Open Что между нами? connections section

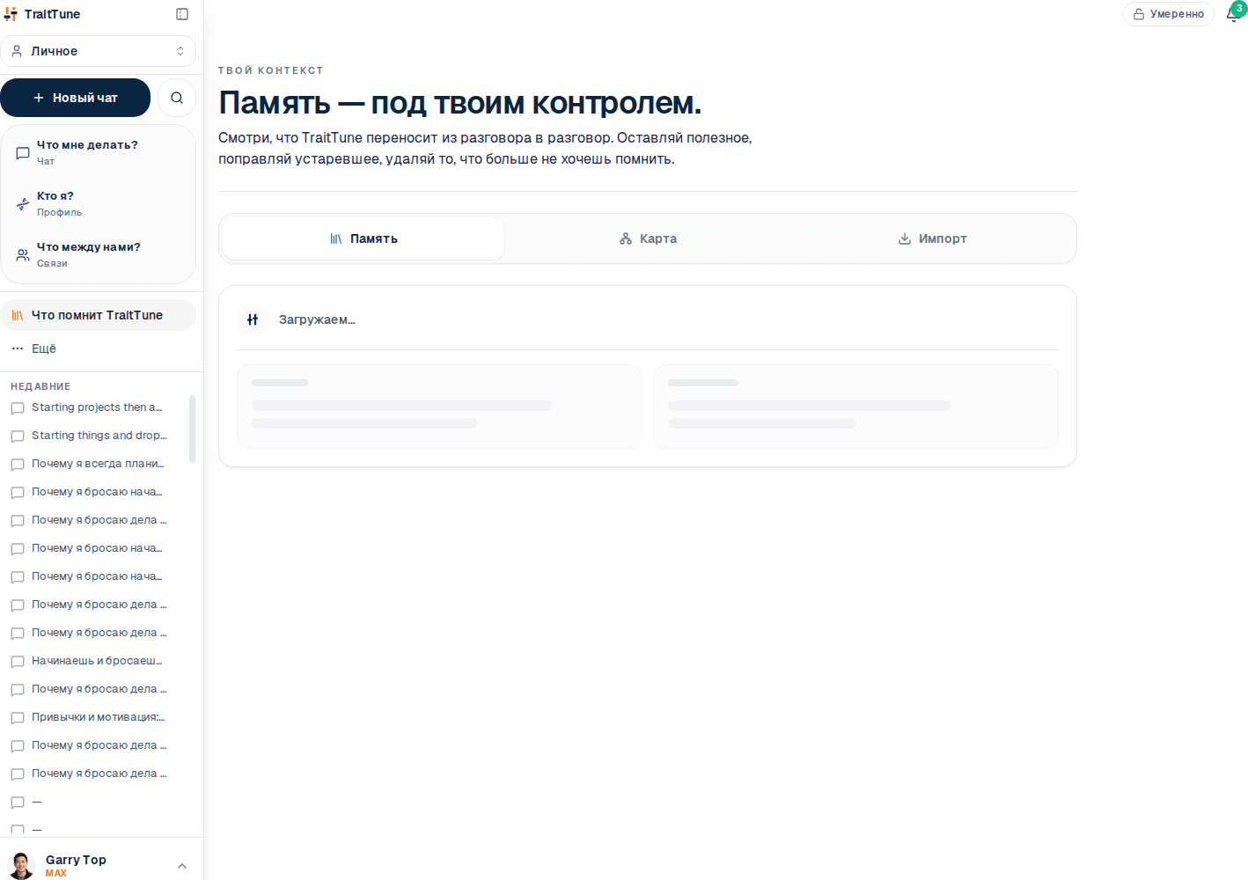(x=98, y=255)
